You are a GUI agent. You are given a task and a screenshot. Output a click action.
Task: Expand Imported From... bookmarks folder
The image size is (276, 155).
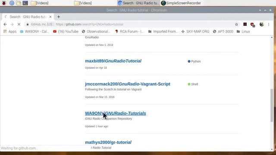[163, 31]
